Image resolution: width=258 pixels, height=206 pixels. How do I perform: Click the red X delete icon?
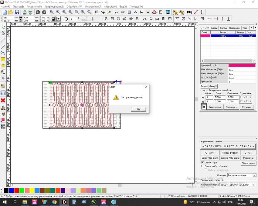(x=3, y=100)
